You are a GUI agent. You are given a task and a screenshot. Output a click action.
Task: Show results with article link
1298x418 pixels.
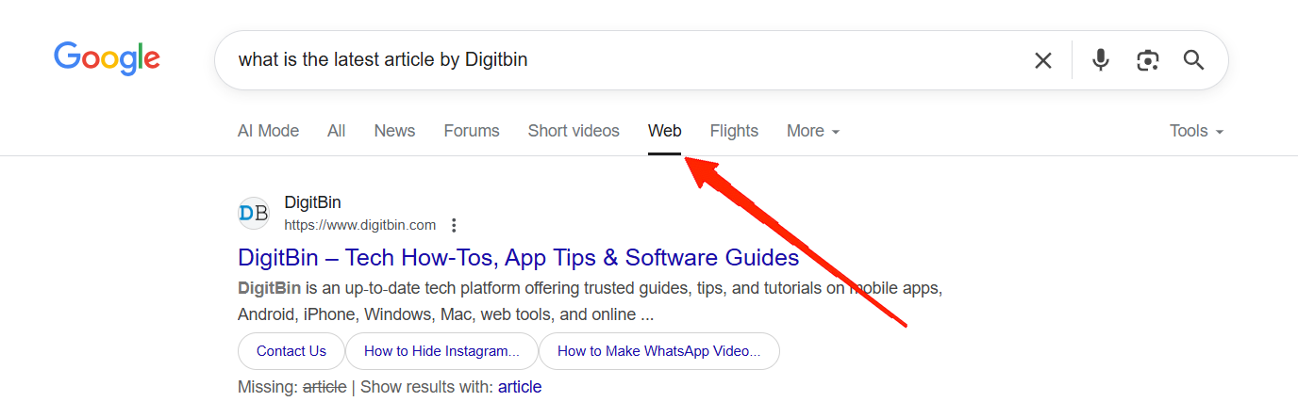520,387
